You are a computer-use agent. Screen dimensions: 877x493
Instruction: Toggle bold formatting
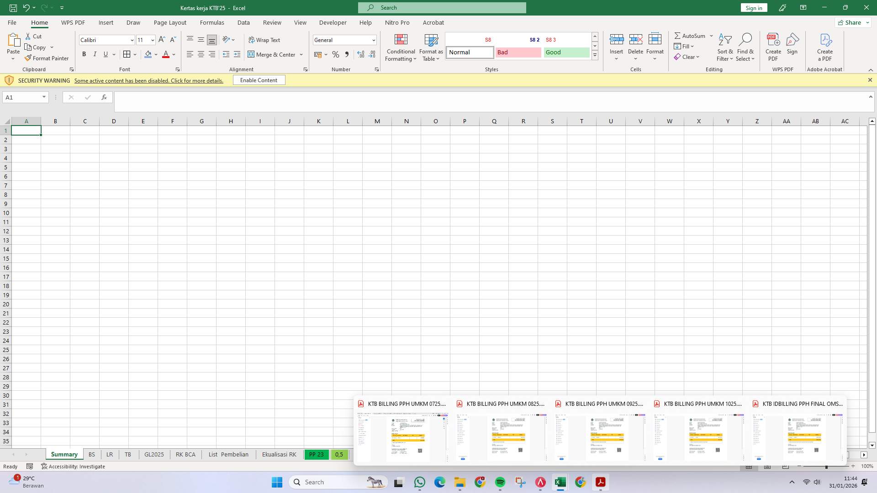pyautogui.click(x=84, y=54)
